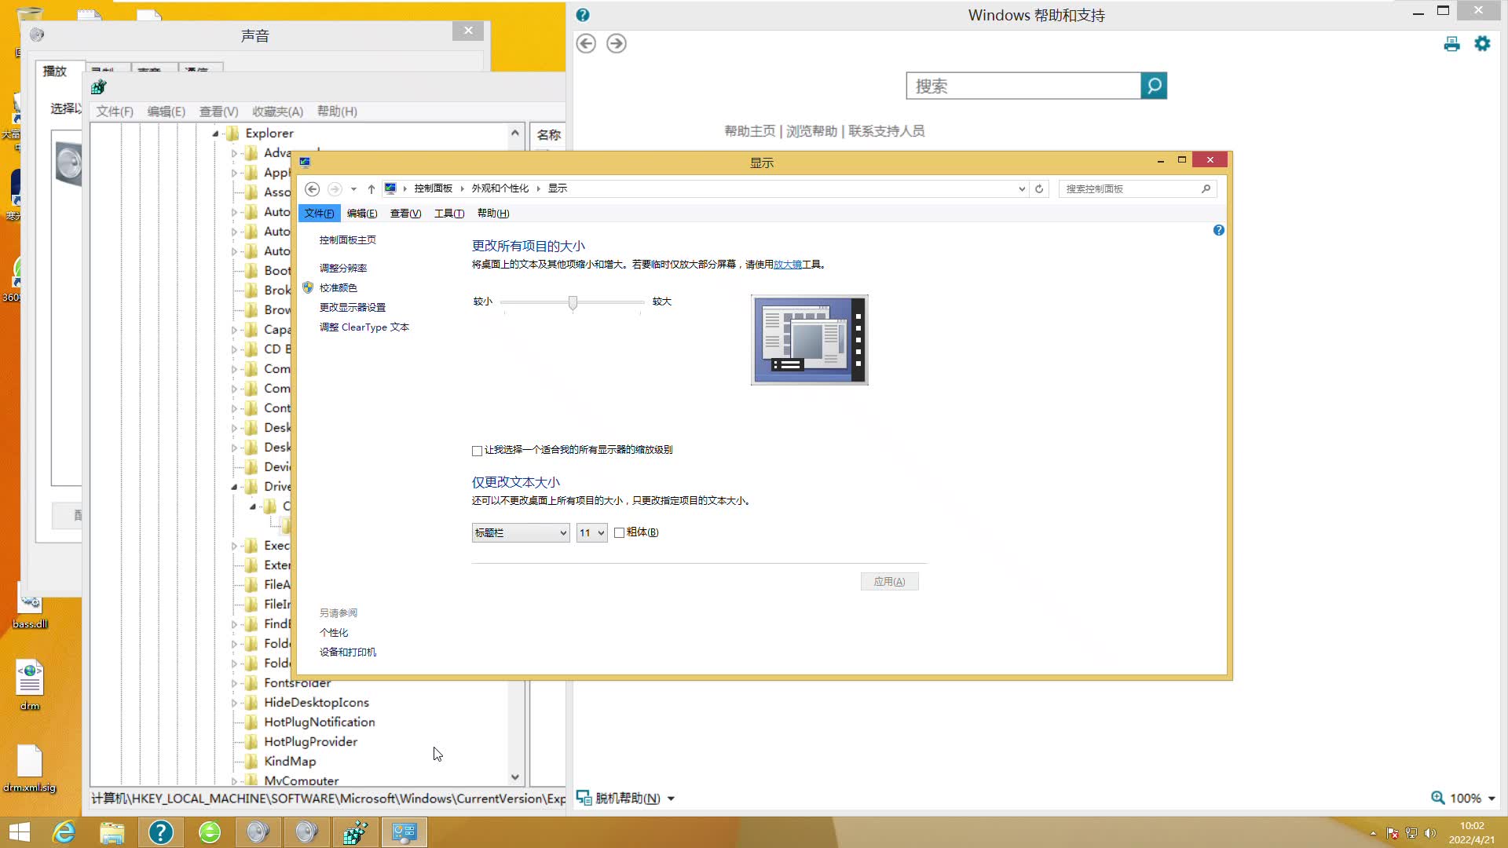Viewport: 1508px width, 848px height.
Task: Switch to the Playback tab in Sound
Action: tap(55, 71)
